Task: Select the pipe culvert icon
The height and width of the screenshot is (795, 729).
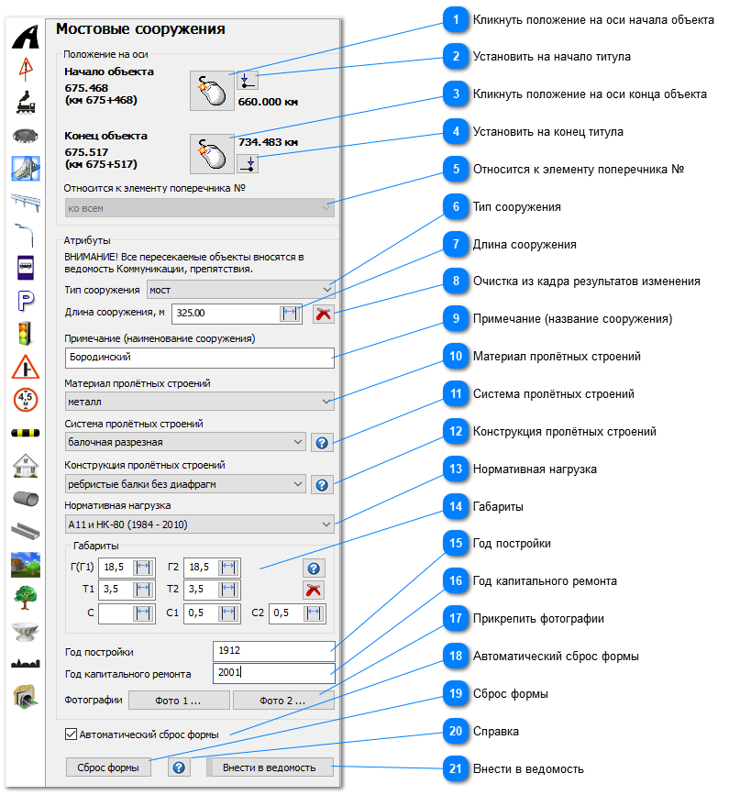Action: coord(25,499)
